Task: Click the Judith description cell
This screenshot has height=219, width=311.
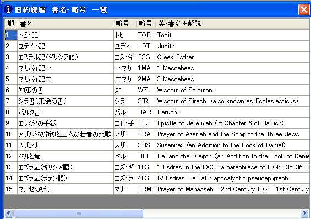Action: pos(233,46)
